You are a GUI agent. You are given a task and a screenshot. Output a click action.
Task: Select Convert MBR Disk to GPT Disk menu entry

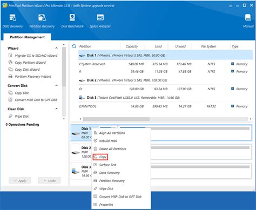point(120,197)
